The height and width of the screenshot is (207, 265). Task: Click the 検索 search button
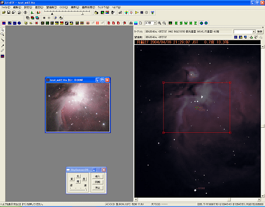(259, 32)
